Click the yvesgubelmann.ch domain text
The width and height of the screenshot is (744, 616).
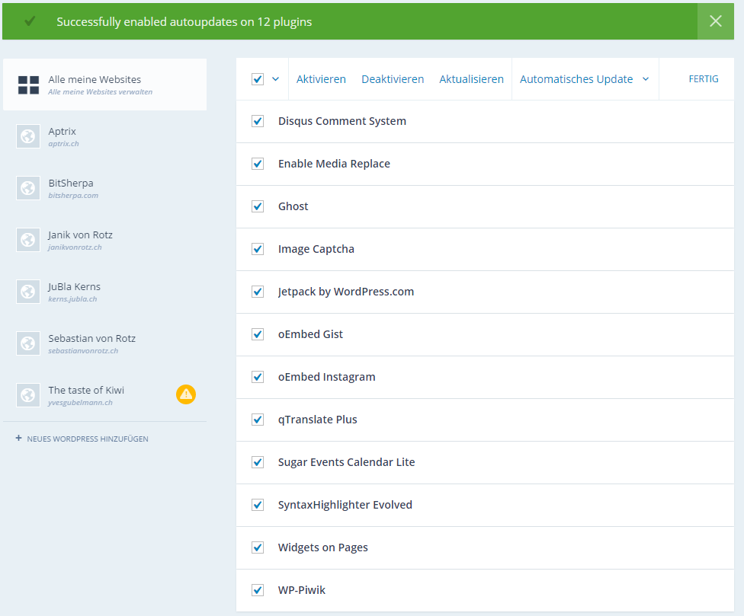[80, 403]
